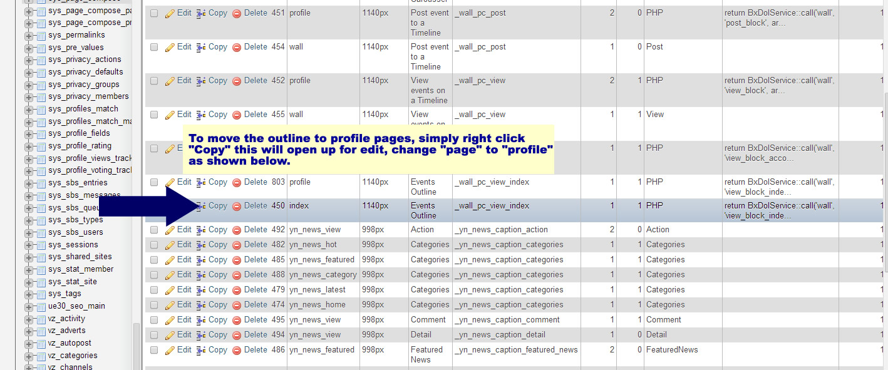Expand the sys_tags tree node

29,294
